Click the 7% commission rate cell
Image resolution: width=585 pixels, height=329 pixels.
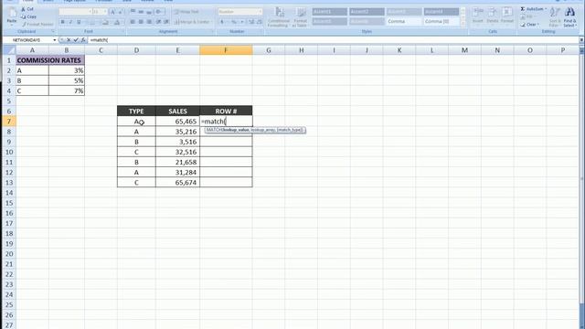point(67,90)
